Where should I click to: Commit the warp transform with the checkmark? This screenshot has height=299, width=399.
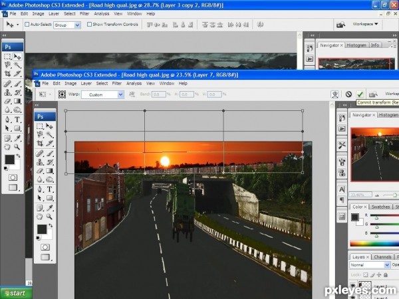pyautogui.click(x=360, y=94)
